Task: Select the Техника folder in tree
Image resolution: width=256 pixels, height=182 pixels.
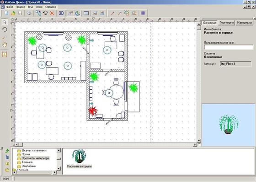Action: tap(25, 162)
